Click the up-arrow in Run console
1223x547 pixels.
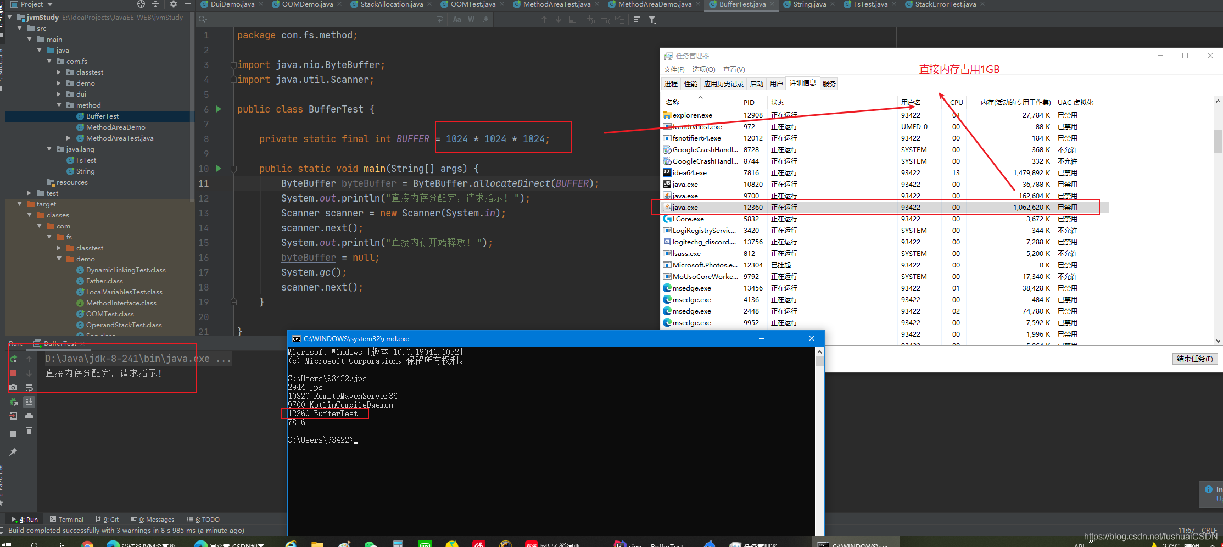tap(29, 359)
